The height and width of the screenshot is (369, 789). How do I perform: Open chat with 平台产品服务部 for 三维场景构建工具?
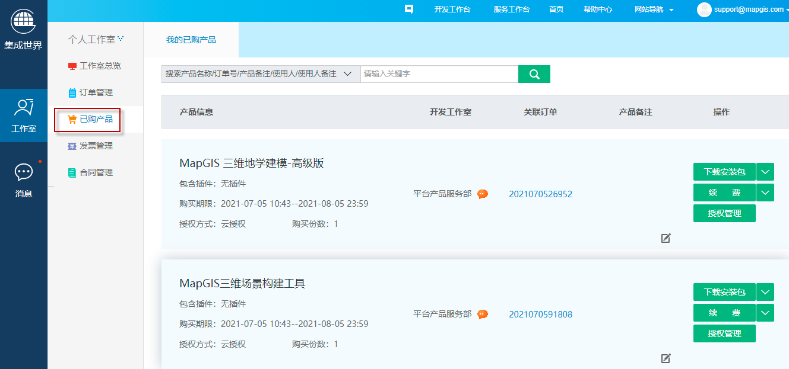click(483, 314)
